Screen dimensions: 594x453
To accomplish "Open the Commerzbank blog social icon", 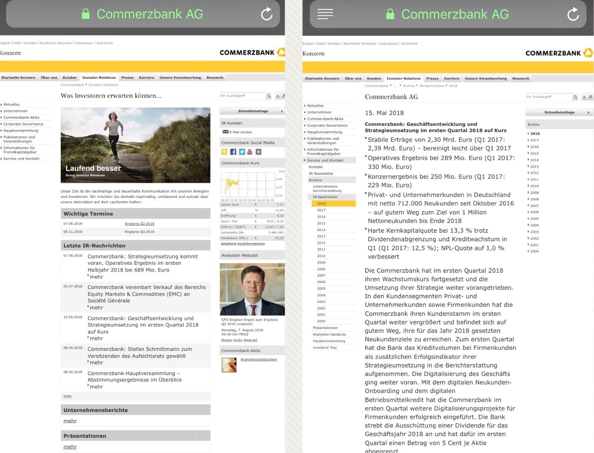I will point(224,152).
